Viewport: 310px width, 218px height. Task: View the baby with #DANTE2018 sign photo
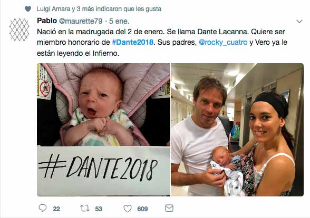(103, 130)
